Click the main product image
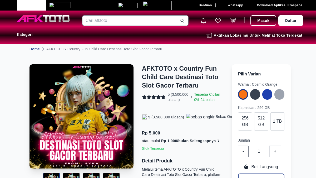This screenshot has height=178, width=316. point(81,116)
